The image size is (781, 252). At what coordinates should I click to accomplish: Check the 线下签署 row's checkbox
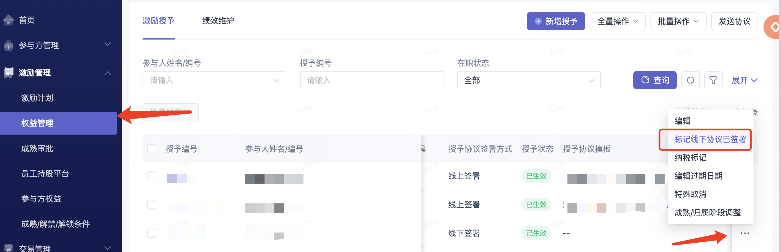point(152,233)
